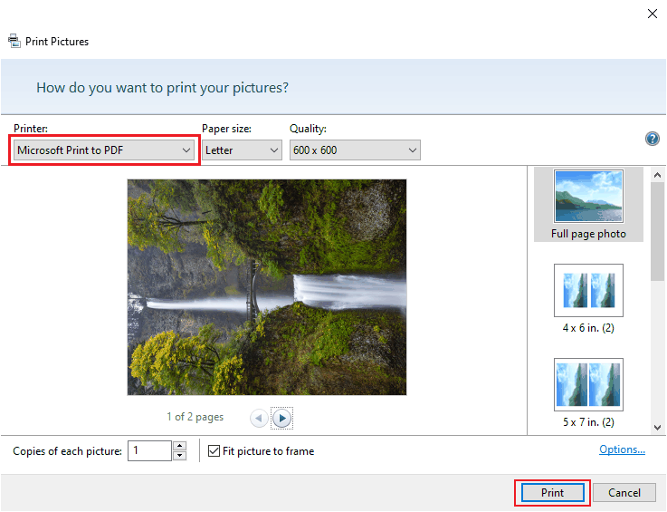Decrease copies using the down stepper arrow
667x512 pixels.
(179, 456)
